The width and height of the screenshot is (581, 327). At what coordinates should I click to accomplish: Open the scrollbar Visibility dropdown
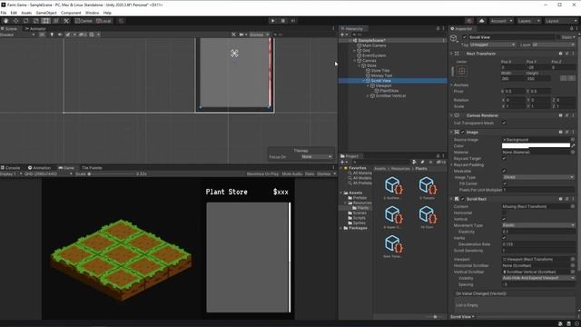click(x=538, y=278)
